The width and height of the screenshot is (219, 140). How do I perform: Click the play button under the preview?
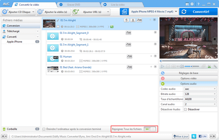[162, 66]
